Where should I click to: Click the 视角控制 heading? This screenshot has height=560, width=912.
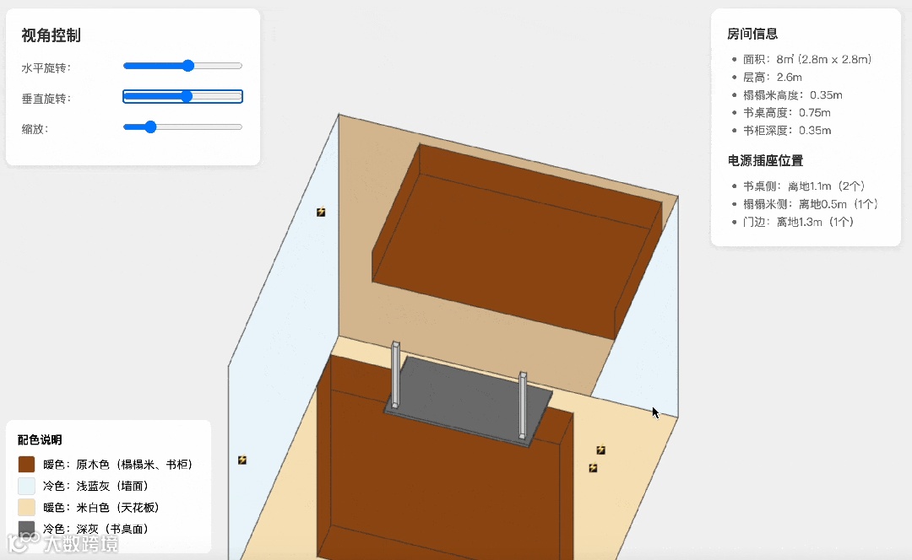tap(52, 35)
